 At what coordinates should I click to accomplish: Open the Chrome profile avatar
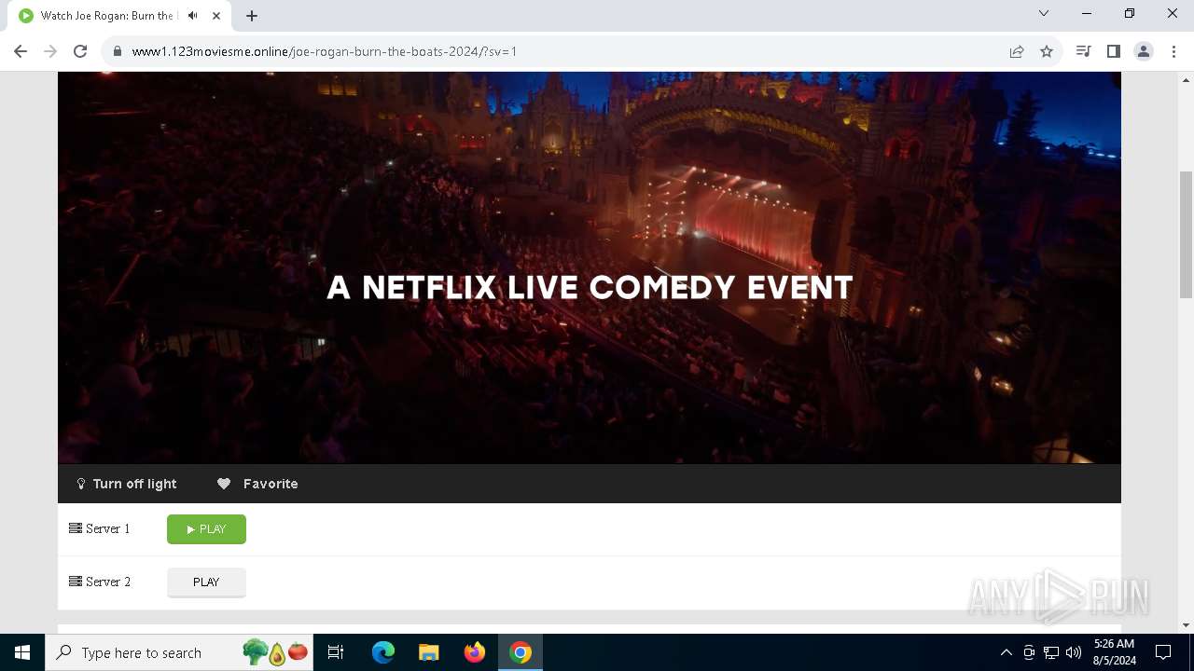tap(1143, 51)
